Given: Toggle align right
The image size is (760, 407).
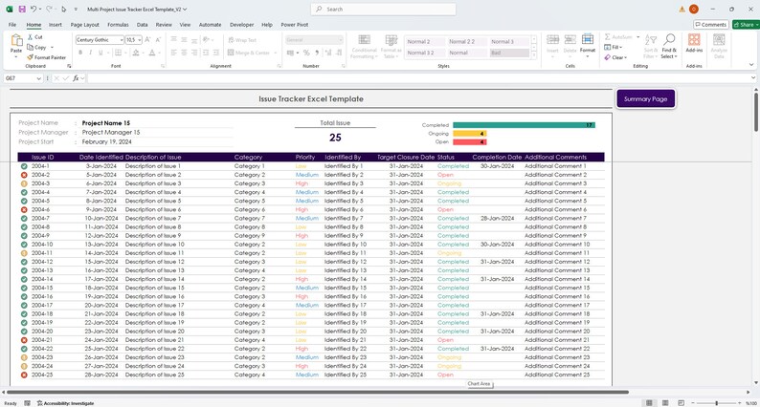Looking at the screenshot, I should click(x=194, y=53).
